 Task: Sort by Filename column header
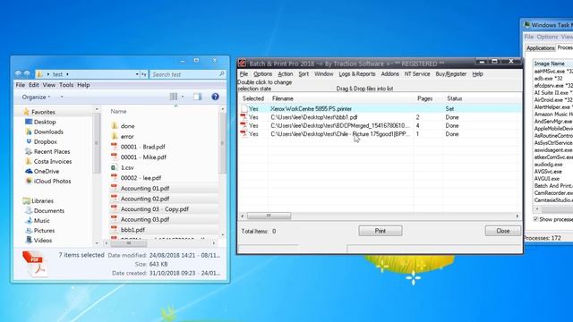pyautogui.click(x=341, y=98)
